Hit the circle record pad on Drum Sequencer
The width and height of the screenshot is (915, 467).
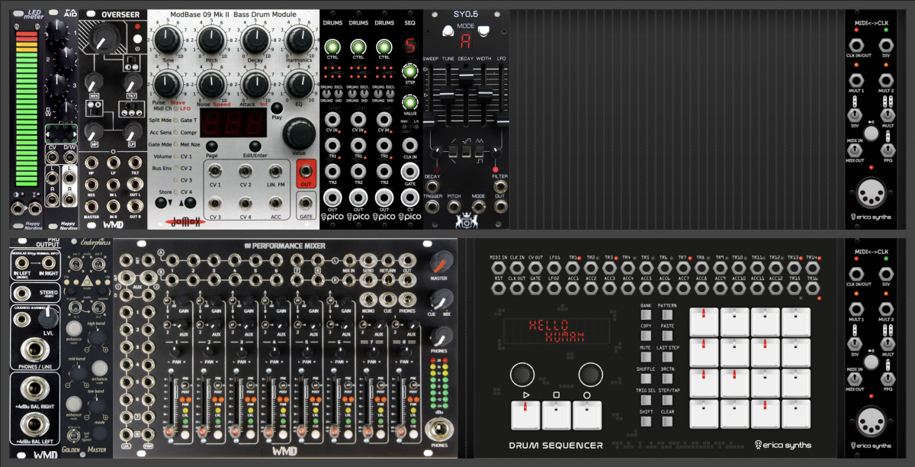588,414
